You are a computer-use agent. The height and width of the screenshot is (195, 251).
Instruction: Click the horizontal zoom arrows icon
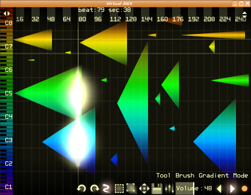tap(7, 13)
